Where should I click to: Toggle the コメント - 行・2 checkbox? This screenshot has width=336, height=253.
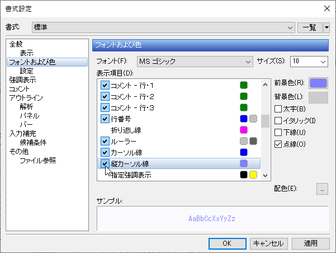click(105, 96)
